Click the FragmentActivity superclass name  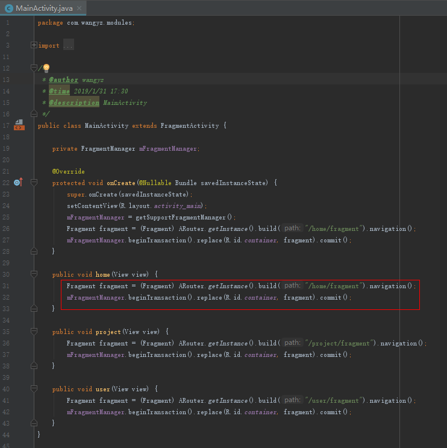pyautogui.click(x=190, y=125)
